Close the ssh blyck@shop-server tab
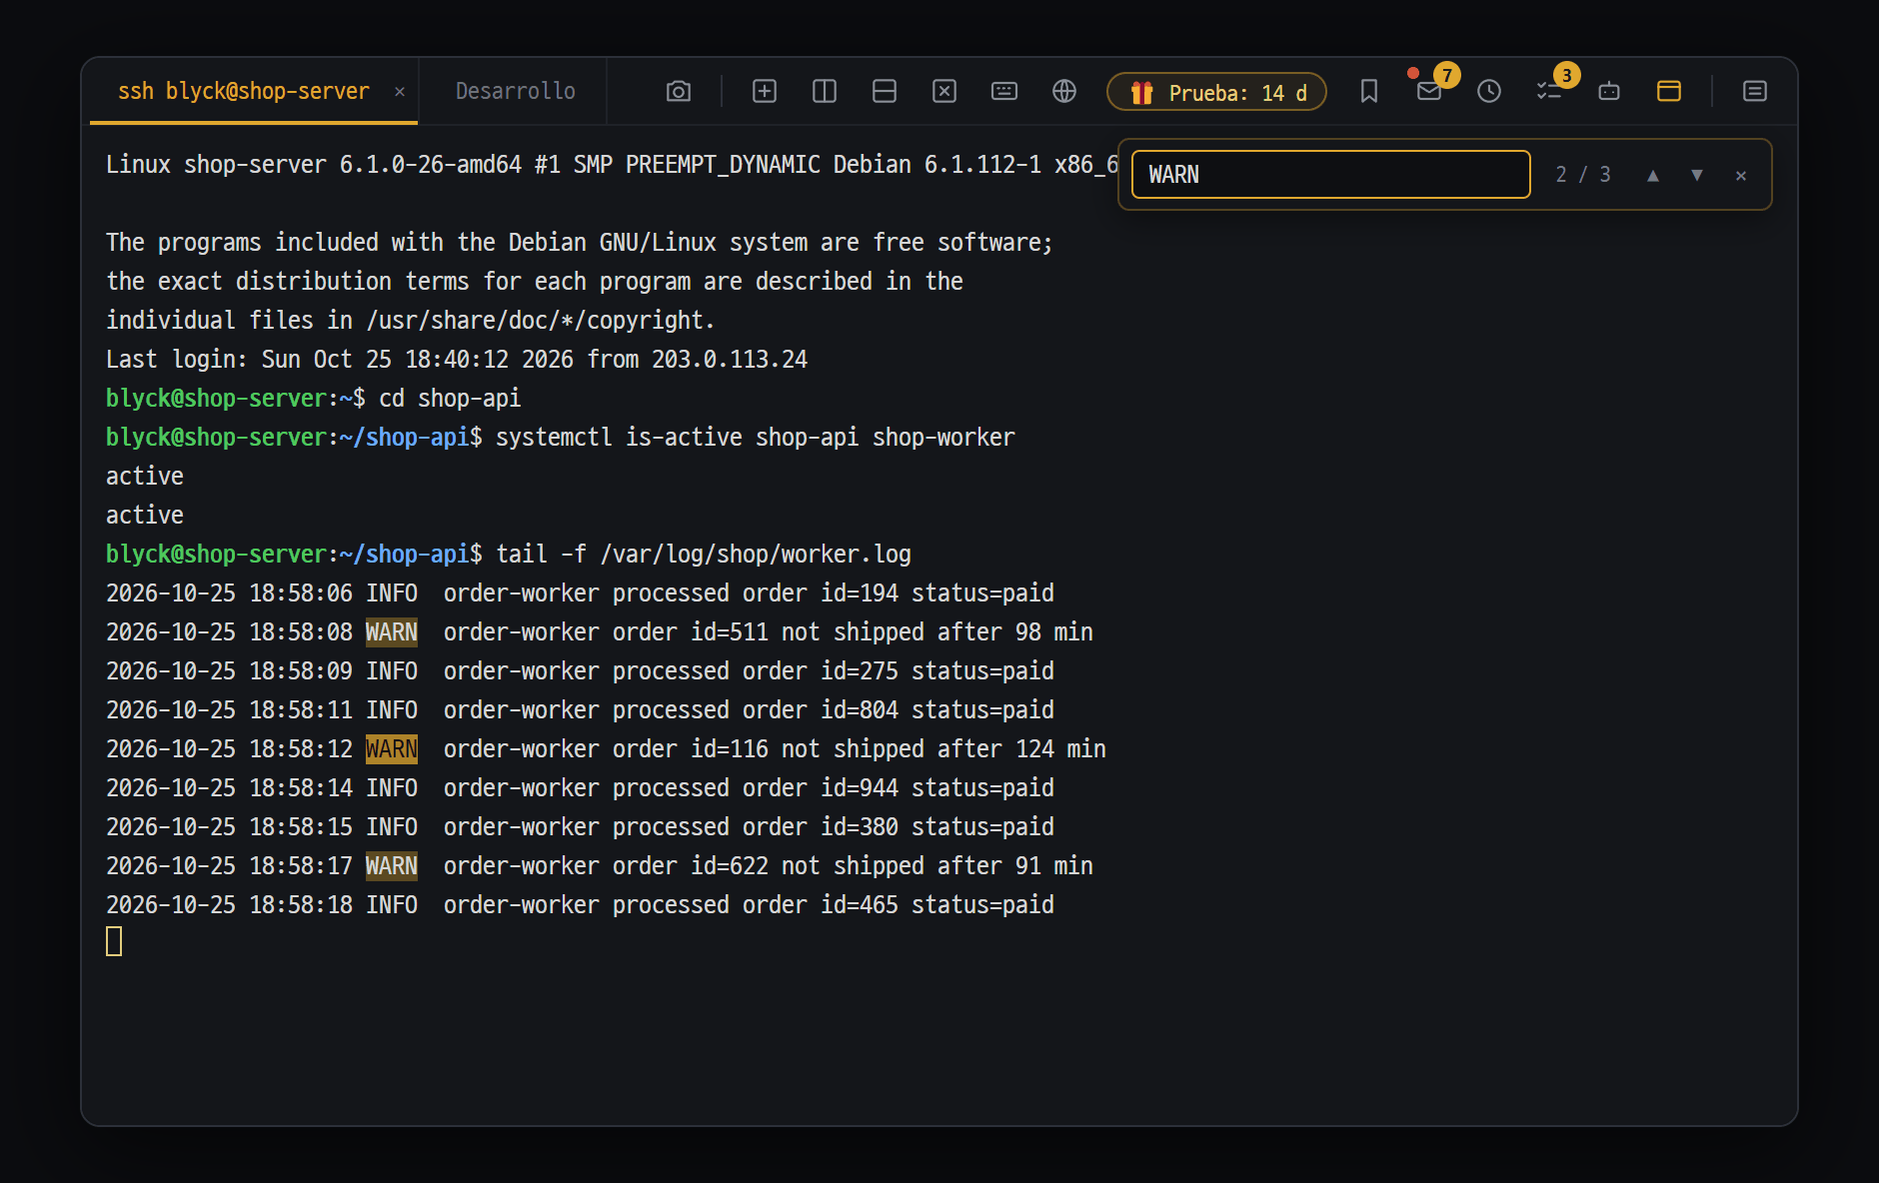The image size is (1879, 1183). point(400,92)
